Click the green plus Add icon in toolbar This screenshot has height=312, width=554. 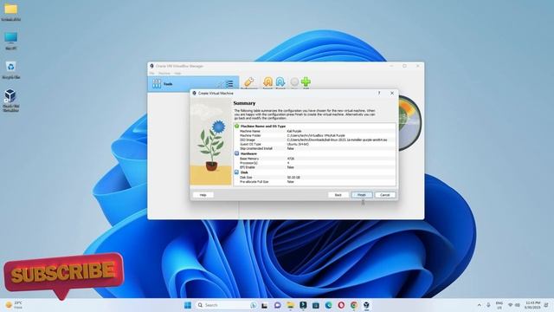coord(306,82)
